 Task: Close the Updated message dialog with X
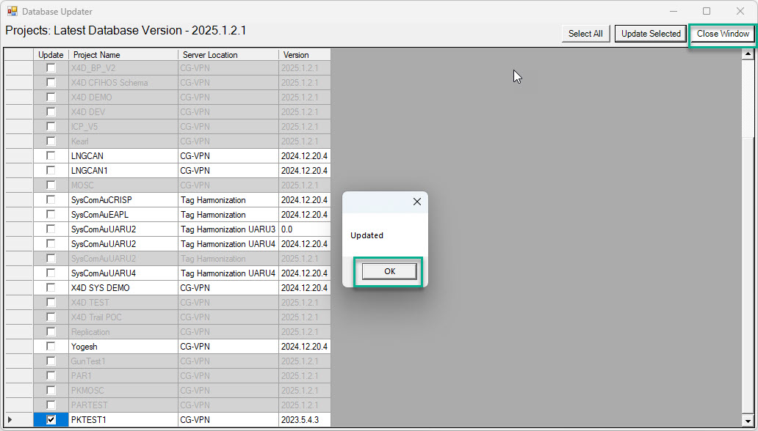pos(417,202)
